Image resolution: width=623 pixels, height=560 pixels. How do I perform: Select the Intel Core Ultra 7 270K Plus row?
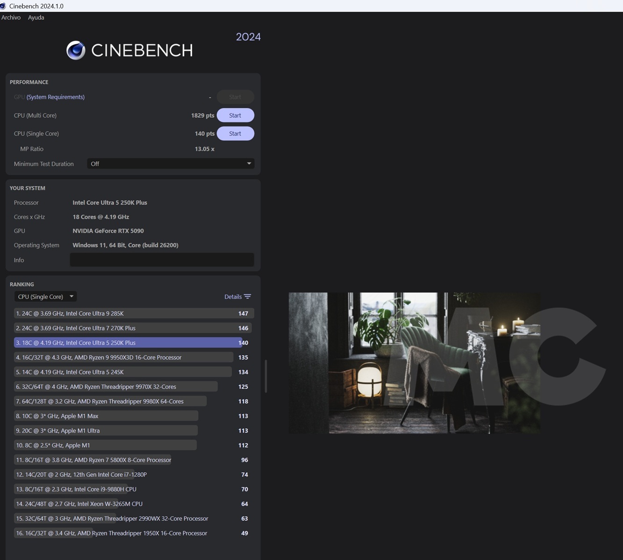tap(131, 328)
